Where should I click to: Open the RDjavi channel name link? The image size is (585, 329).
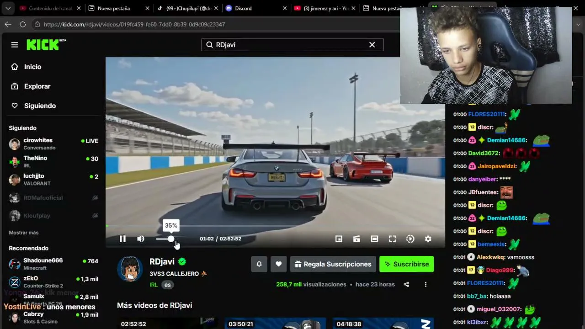coord(162,262)
